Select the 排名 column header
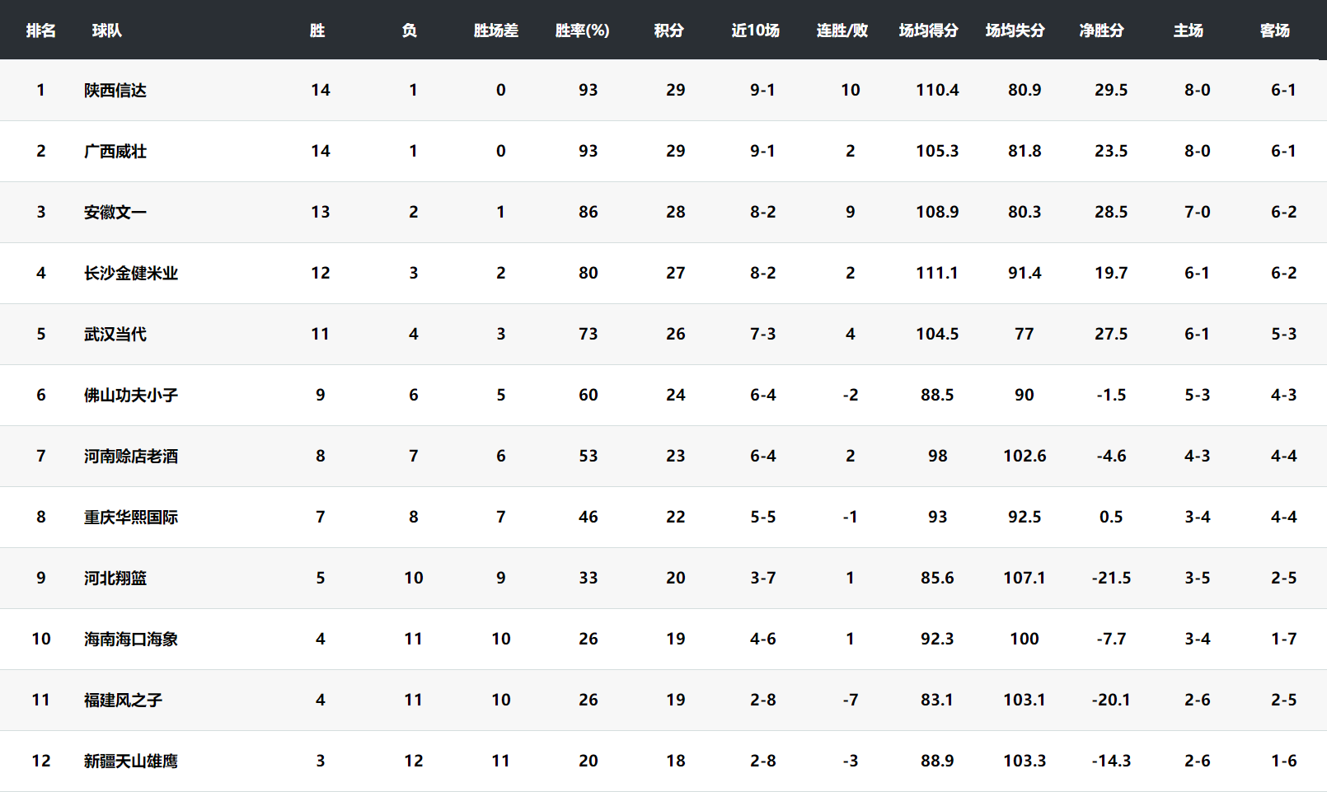1327x792 pixels. pyautogui.click(x=40, y=30)
